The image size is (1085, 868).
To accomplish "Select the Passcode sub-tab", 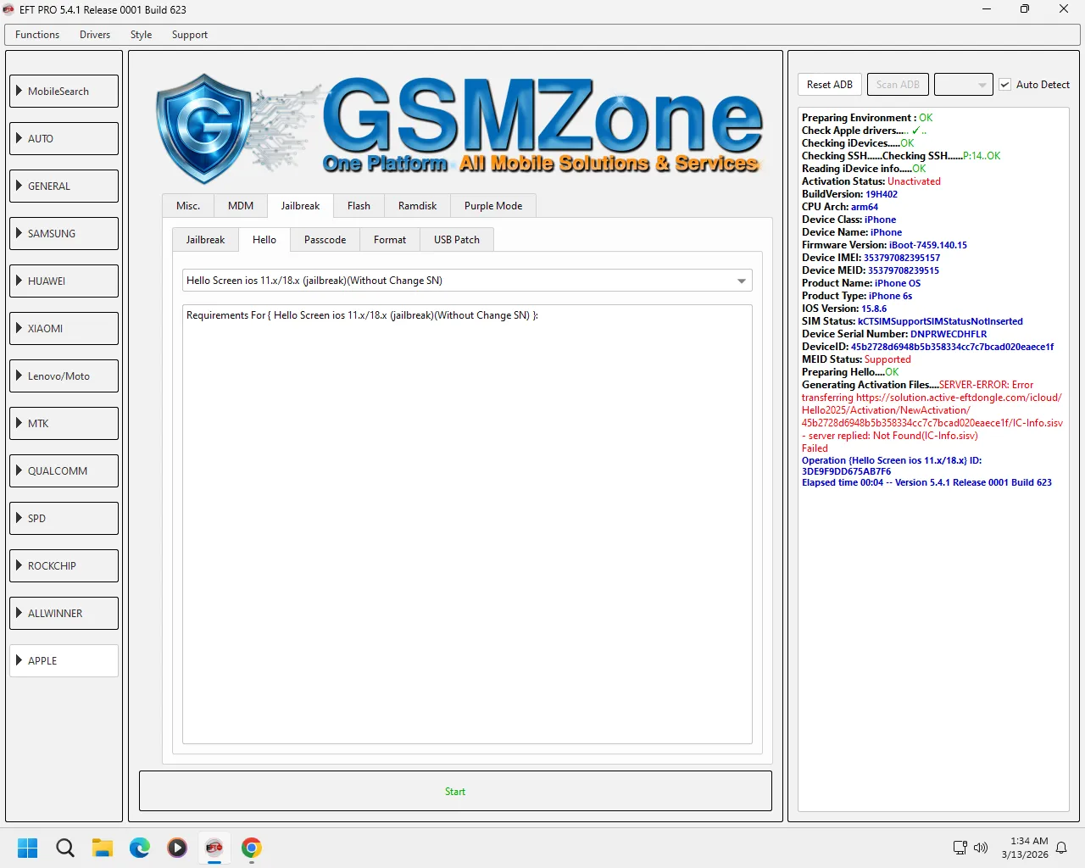I will 325,240.
